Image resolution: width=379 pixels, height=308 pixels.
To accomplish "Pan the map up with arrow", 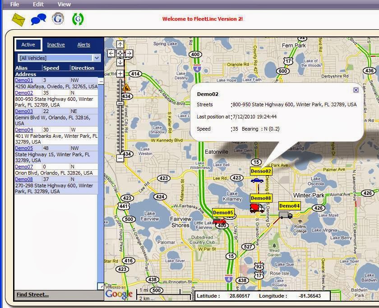I will tap(120, 44).
